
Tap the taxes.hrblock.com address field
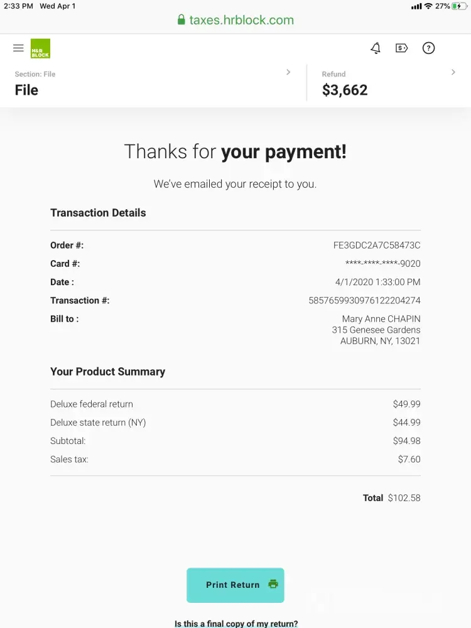pyautogui.click(x=241, y=20)
